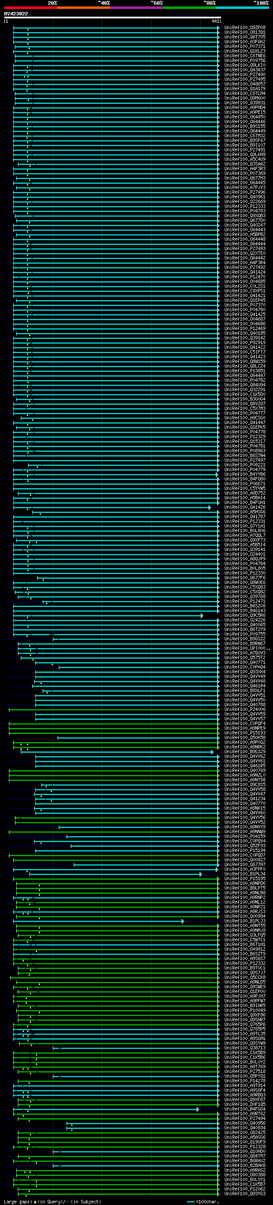273x1205 pixels.
Task: Click label UniRef100_A9PHD4
Action: 245,108
